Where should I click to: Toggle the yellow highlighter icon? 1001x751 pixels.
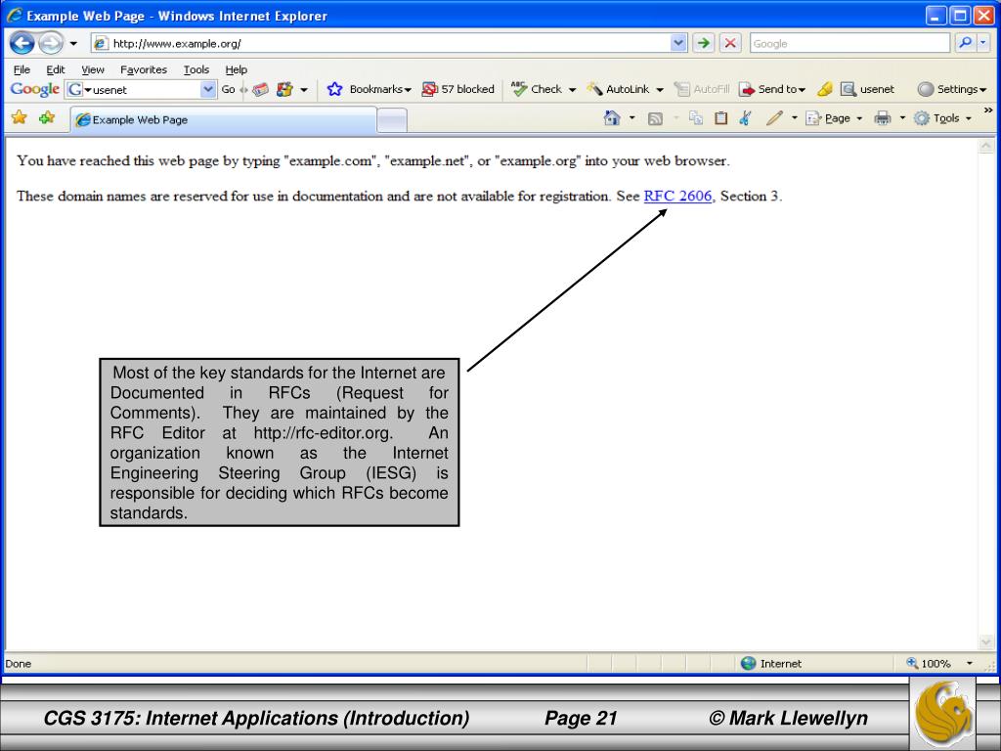825,89
